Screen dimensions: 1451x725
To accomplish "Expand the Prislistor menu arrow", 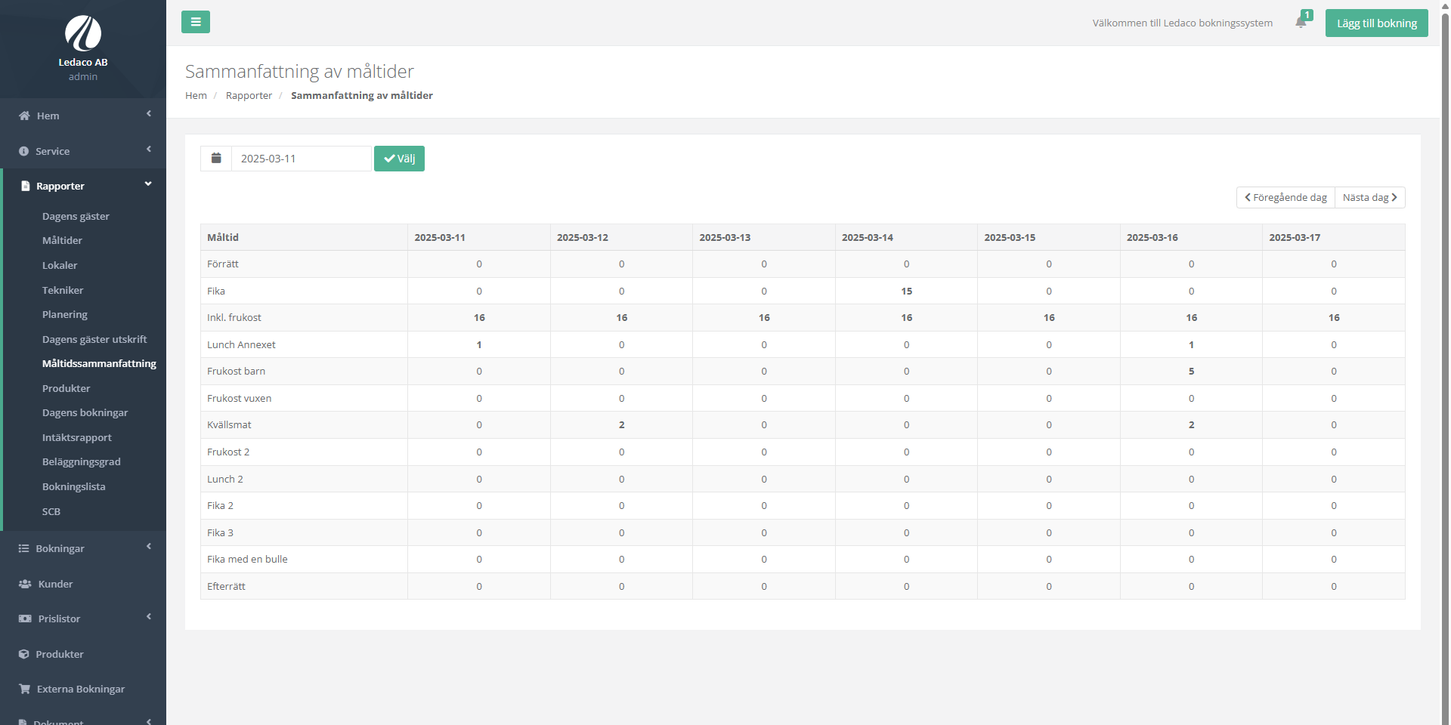I will click(x=148, y=617).
